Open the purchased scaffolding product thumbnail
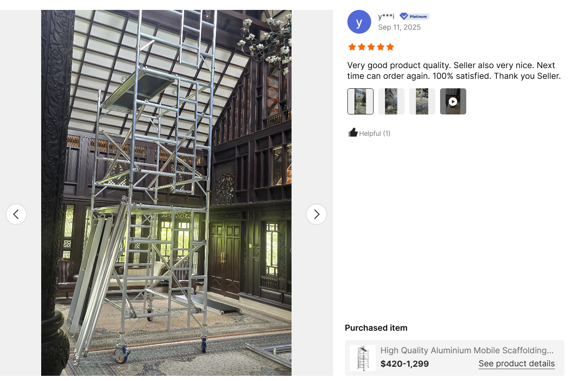The width and height of the screenshot is (572, 381). [x=362, y=358]
